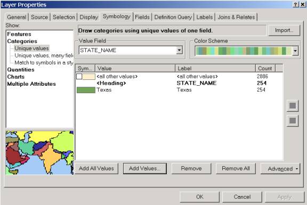The width and height of the screenshot is (307, 205).
Task: Select the Symbology tab
Action: pos(117,17)
